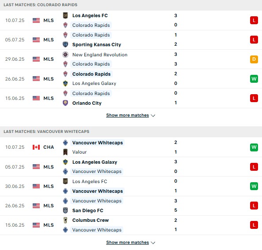
Task: Click the Valour team crest
Action: tap(65, 152)
